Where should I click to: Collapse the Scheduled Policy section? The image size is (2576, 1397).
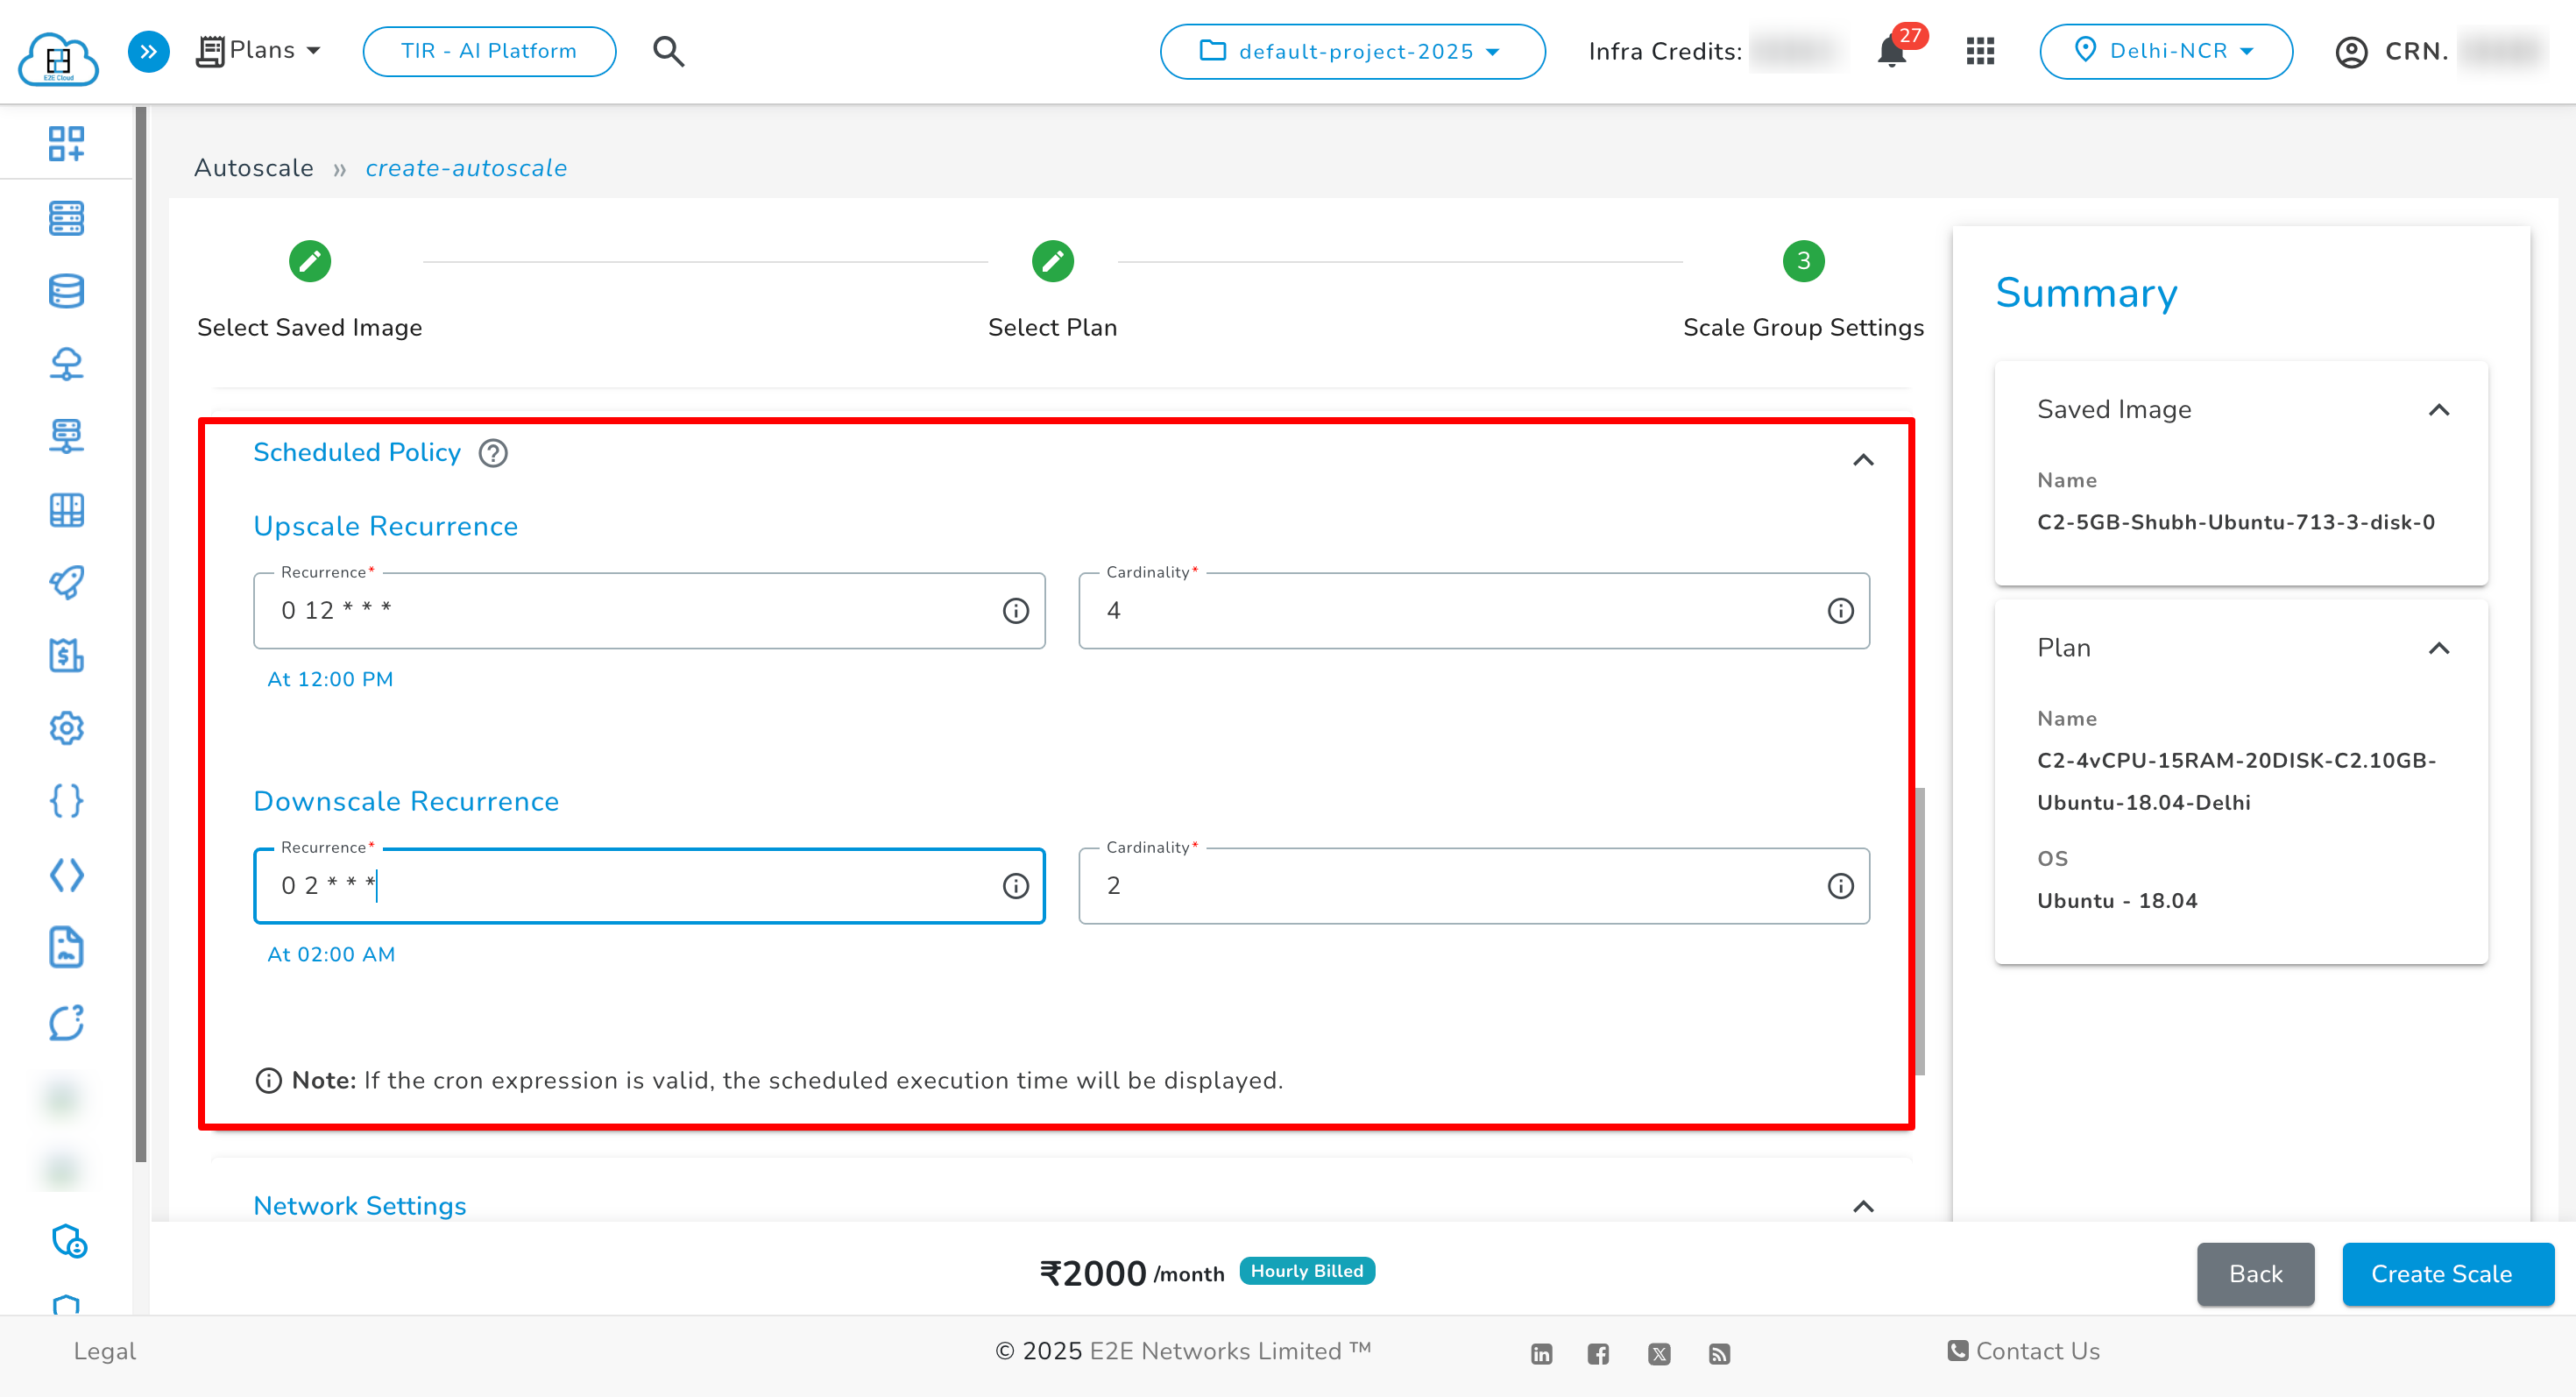[x=1862, y=460]
